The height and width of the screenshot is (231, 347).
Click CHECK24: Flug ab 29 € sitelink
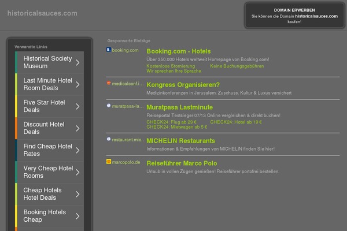tap(171, 122)
